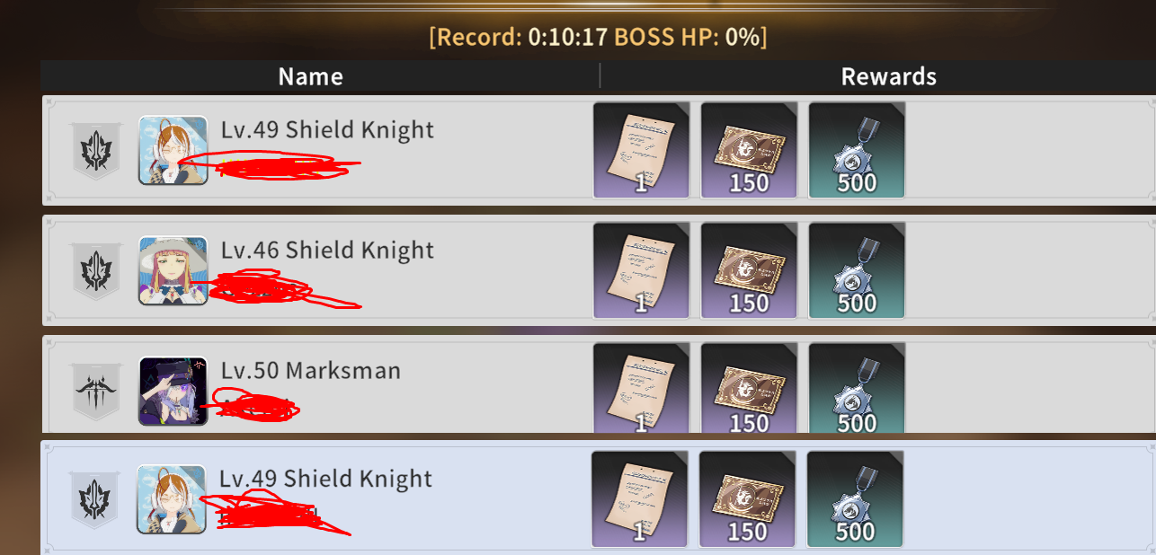Click the 500 medal reward in first row
This screenshot has height=555, width=1156.
click(857, 150)
